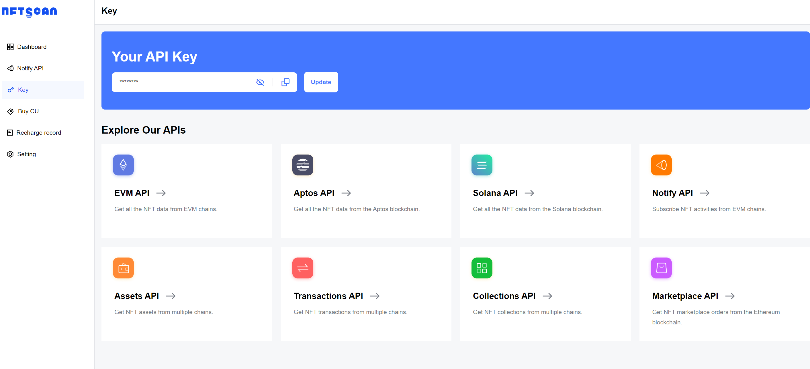Click the Aptos API icon
The height and width of the screenshot is (369, 810).
coord(303,165)
